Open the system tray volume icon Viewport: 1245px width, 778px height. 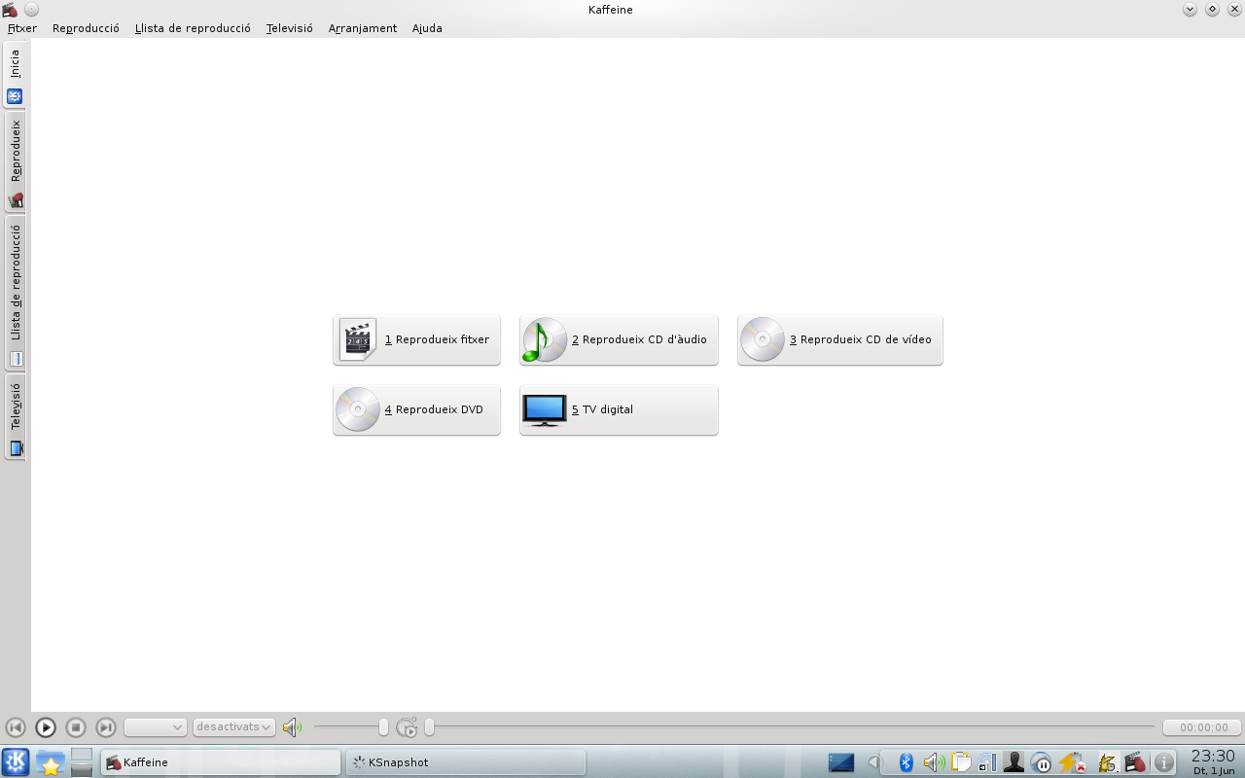pyautogui.click(x=934, y=762)
